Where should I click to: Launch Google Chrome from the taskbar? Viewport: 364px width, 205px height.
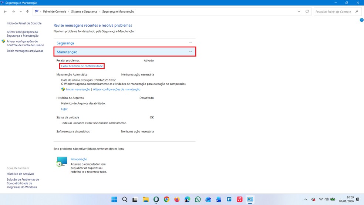[x=166, y=199]
